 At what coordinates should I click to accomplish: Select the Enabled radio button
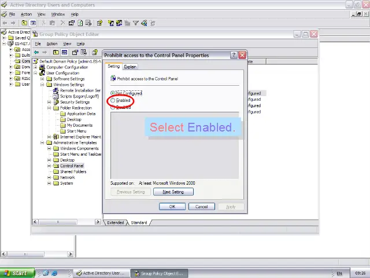[113, 100]
